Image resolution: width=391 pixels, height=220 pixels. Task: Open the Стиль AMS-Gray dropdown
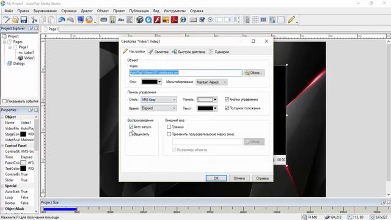pyautogui.click(x=159, y=100)
